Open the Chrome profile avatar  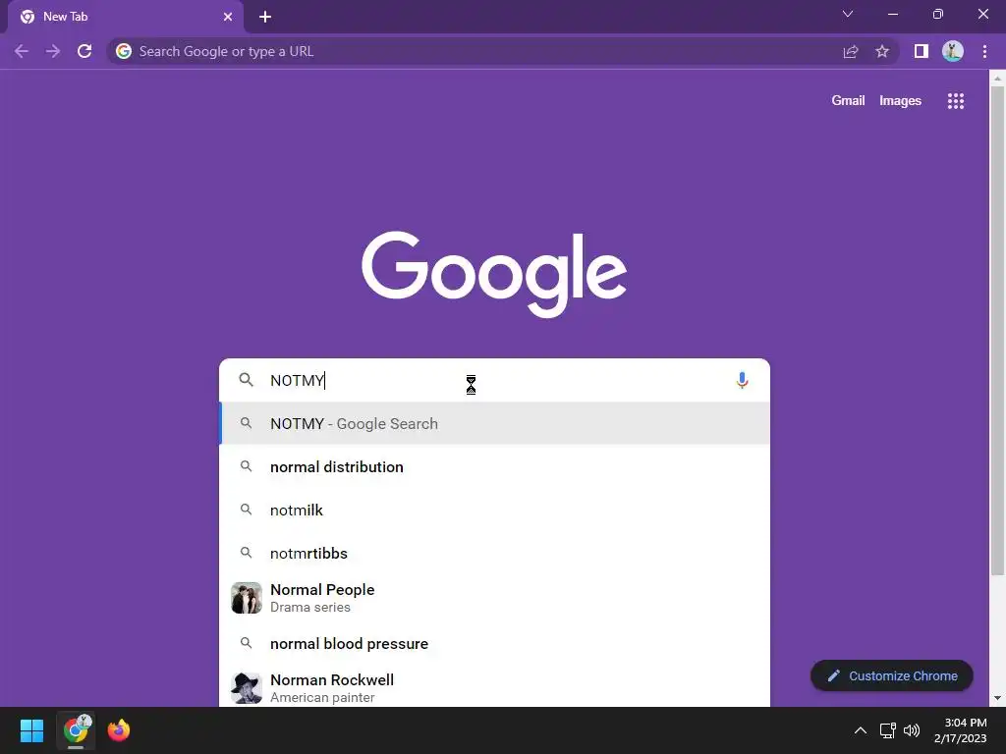tap(953, 51)
